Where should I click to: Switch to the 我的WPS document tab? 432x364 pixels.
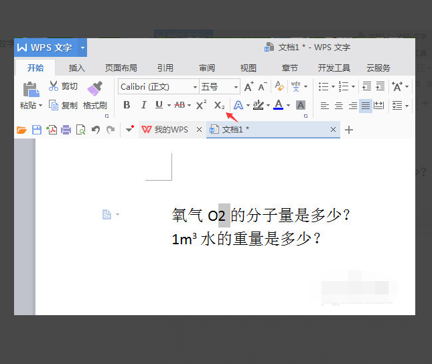[171, 129]
